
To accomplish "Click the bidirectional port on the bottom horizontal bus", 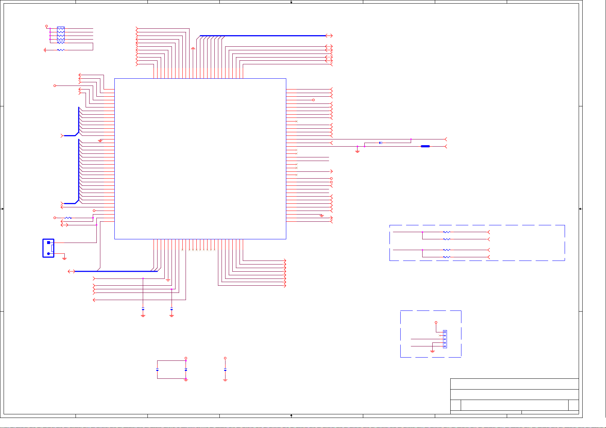I will click(71, 271).
